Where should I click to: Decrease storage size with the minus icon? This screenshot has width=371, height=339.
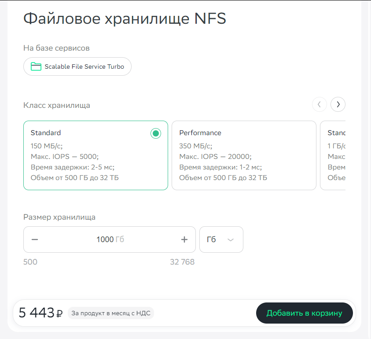35,240
